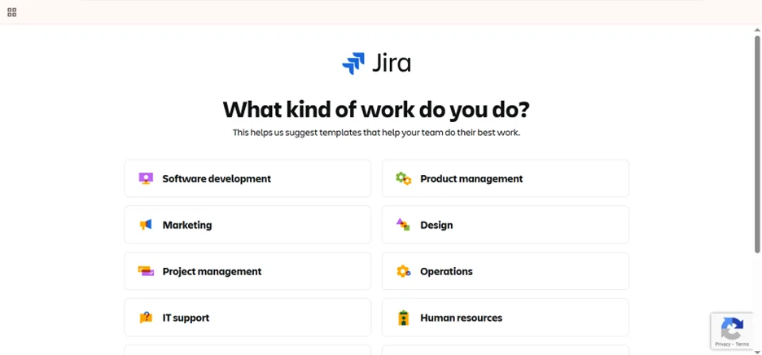The image size is (762, 355).
Task: Select the Human resources card
Action: [506, 318]
